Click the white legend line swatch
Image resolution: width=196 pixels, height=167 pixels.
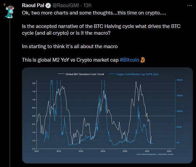click(x=61, y=74)
